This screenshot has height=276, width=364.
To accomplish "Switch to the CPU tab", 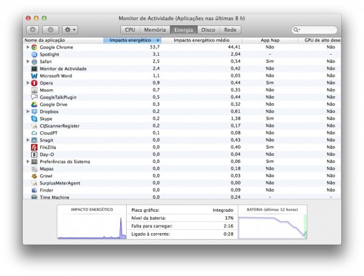I will tap(130, 30).
